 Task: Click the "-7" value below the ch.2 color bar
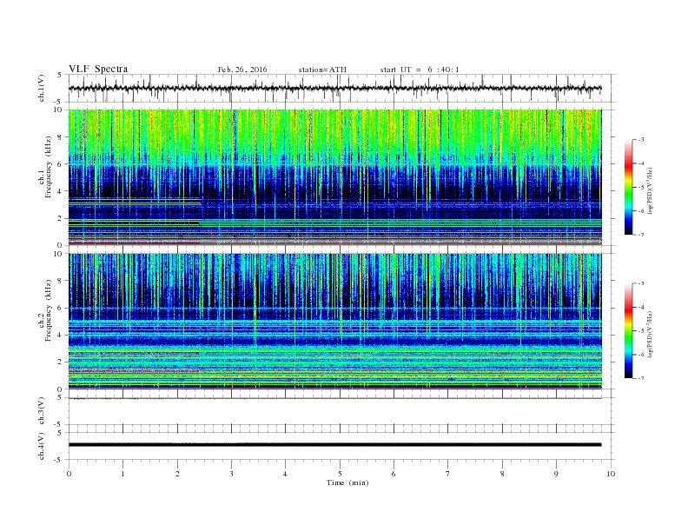[x=640, y=378]
